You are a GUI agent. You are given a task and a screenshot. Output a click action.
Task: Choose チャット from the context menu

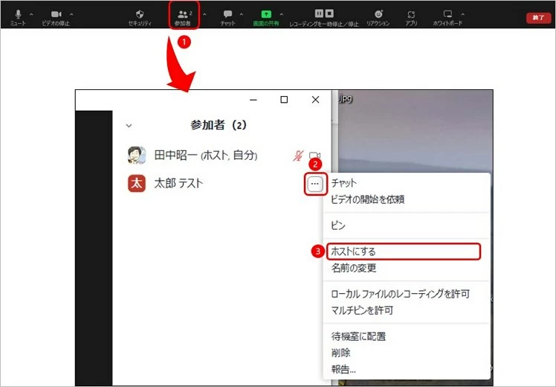[344, 183]
